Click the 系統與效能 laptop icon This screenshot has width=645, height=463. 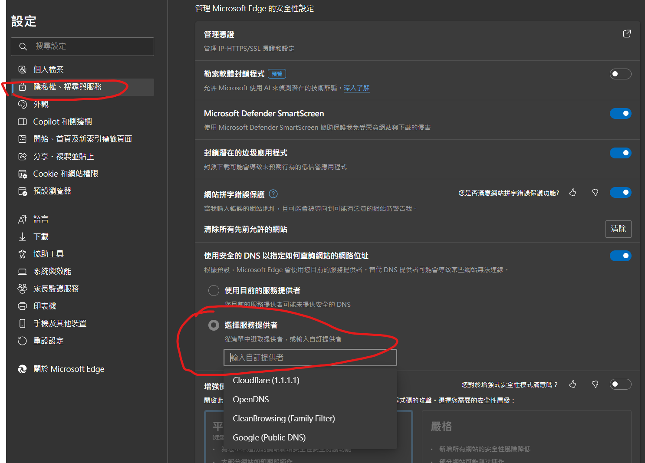coord(22,272)
